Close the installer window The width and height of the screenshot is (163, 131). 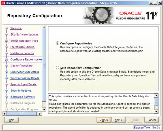click(x=160, y=3)
